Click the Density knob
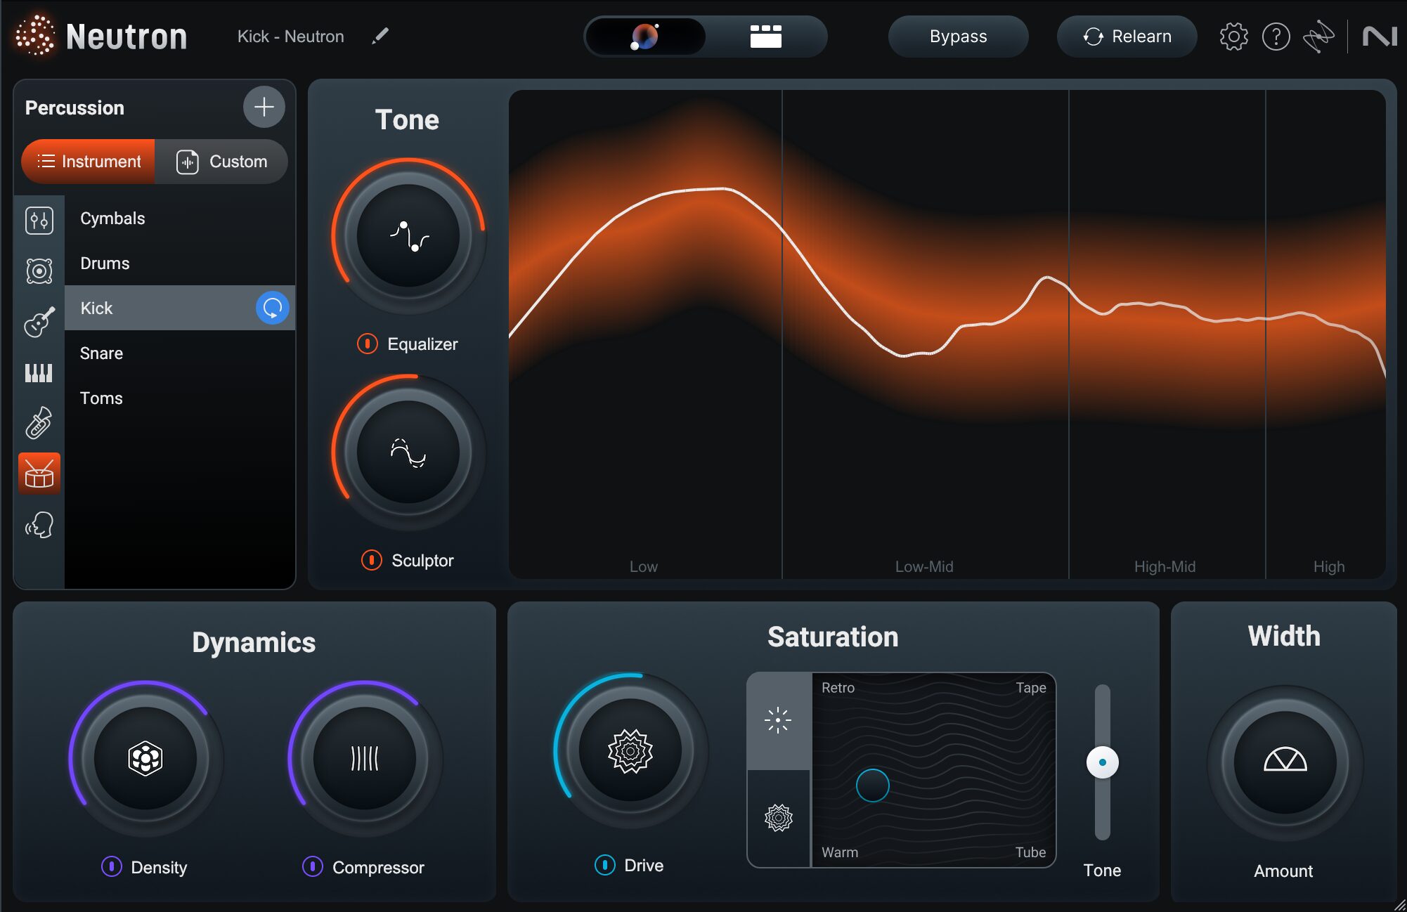Viewport: 1407px width, 912px height. (x=145, y=758)
